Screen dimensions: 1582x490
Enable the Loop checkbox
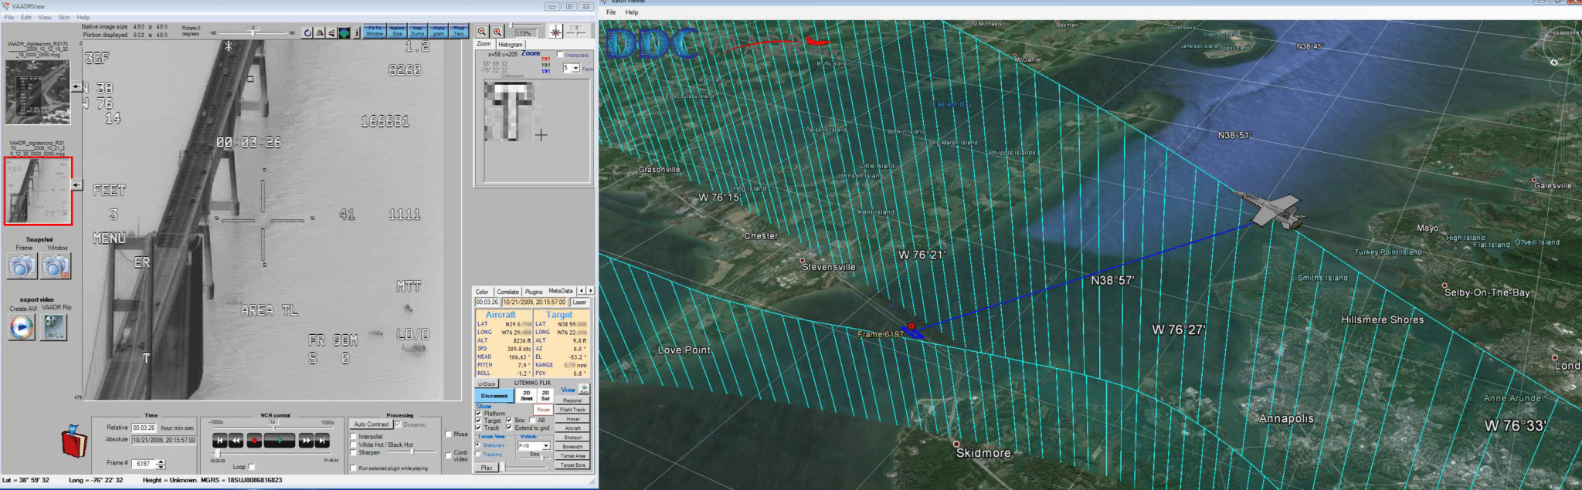(x=251, y=466)
